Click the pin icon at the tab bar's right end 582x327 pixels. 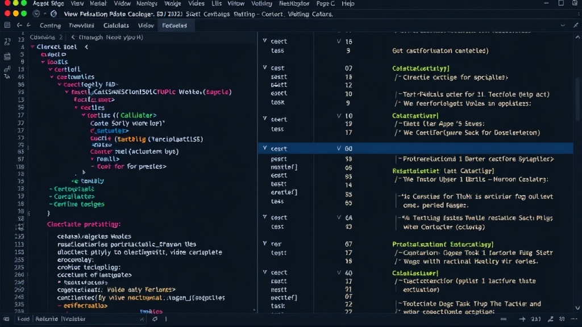(x=576, y=25)
